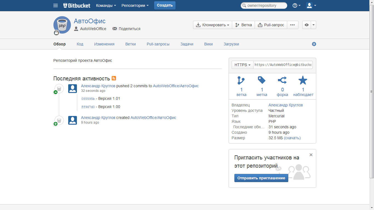Click the '1 ветка' count link
The height and width of the screenshot is (210, 374).
[241, 92]
